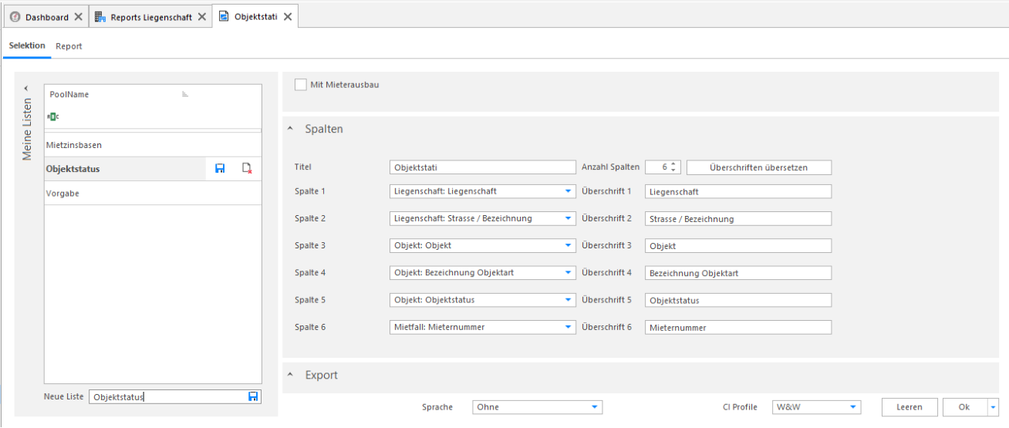The width and height of the screenshot is (1009, 428).
Task: Select the Vorgabe list row
Action: pos(153,193)
